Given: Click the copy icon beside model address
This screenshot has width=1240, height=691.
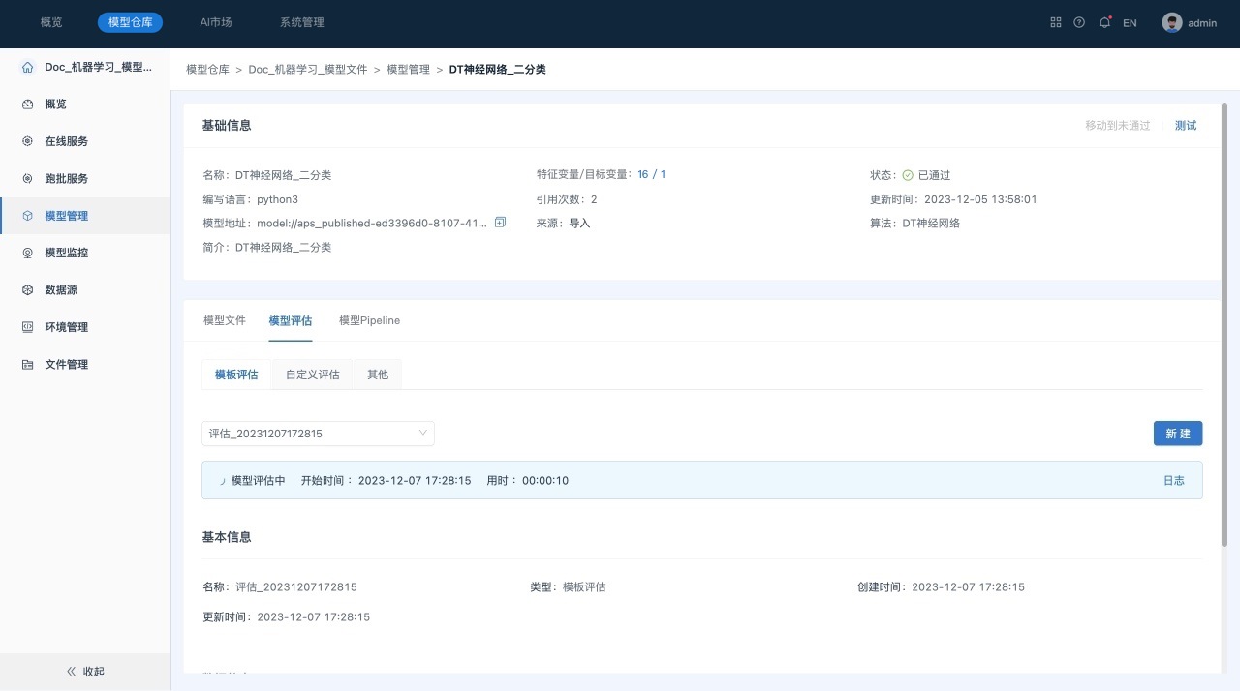Looking at the screenshot, I should click(x=500, y=223).
